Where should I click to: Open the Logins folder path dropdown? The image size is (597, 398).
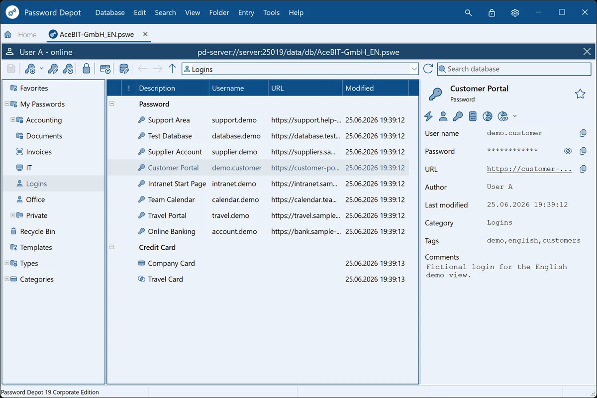[x=413, y=69]
